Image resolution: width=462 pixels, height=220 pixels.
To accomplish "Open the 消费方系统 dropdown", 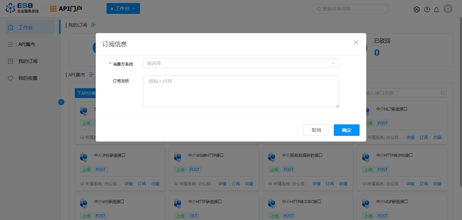I will (241, 63).
